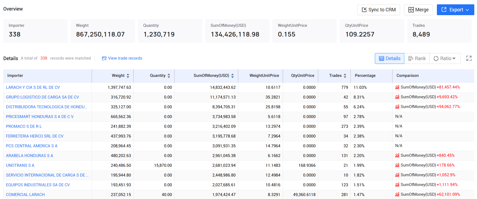Open importer FERRETERIA HERCO SRL DE CV
The height and width of the screenshot is (199, 477).
click(x=35, y=136)
